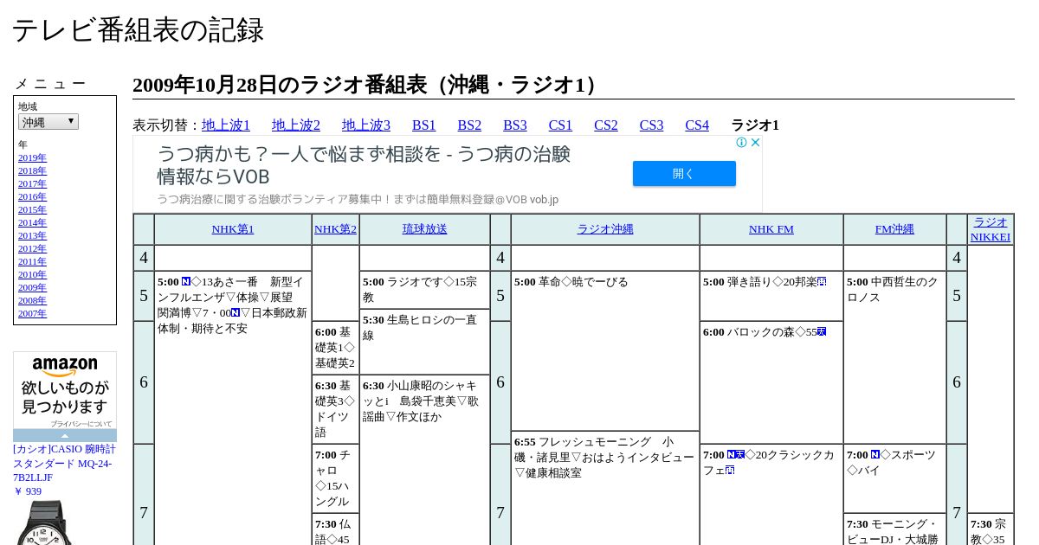Click the プライバシーについて ad privacy text
This screenshot has height=545, width=1039.
(x=81, y=424)
